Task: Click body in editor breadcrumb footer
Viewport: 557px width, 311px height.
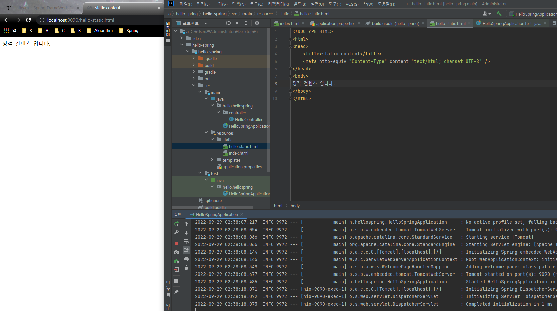Action: pyautogui.click(x=295, y=206)
